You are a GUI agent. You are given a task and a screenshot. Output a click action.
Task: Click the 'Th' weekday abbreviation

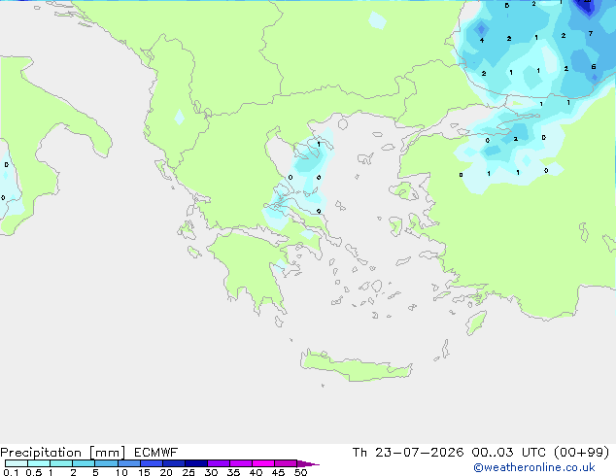click(359, 453)
